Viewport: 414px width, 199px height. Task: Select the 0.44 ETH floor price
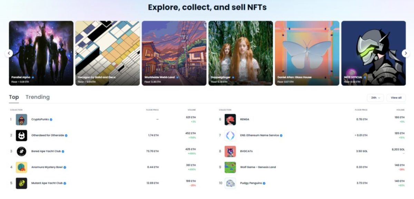(153, 167)
